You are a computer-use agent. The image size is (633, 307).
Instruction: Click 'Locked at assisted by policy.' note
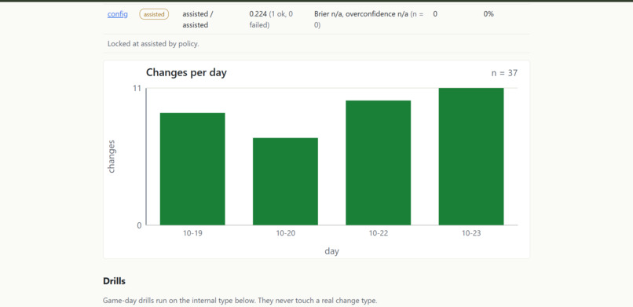click(153, 44)
